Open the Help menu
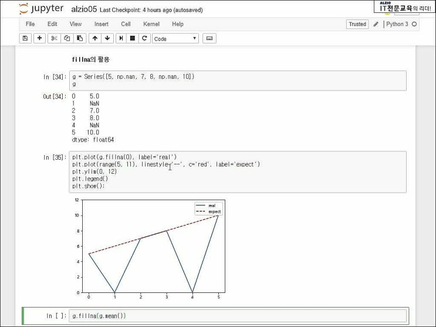 [178, 24]
